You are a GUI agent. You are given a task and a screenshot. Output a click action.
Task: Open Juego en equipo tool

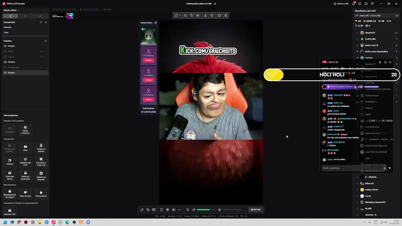(x=41, y=148)
